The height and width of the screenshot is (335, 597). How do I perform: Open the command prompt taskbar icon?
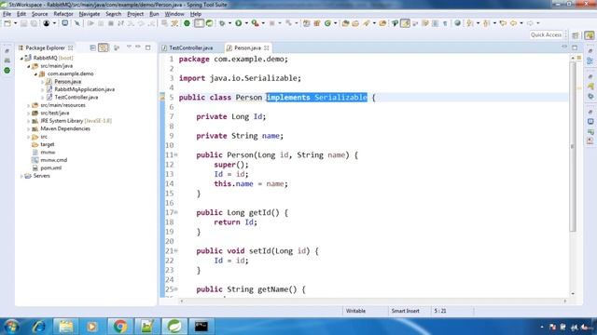coord(201,326)
